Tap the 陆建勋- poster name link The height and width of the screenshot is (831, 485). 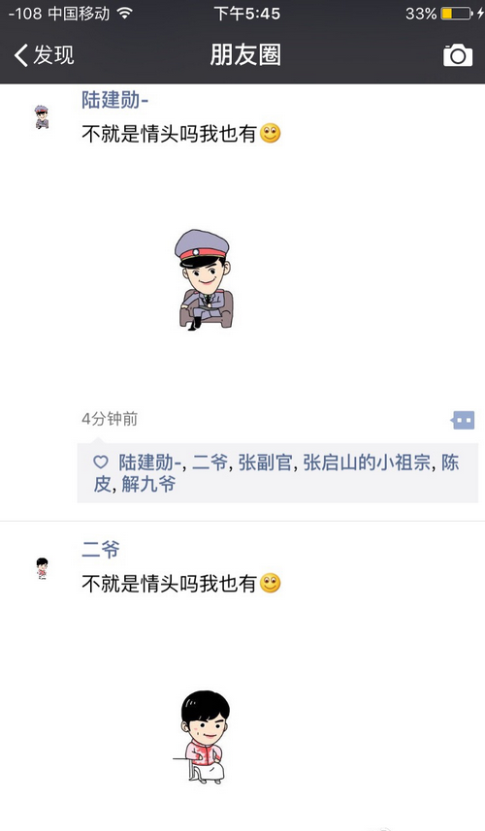(x=115, y=100)
